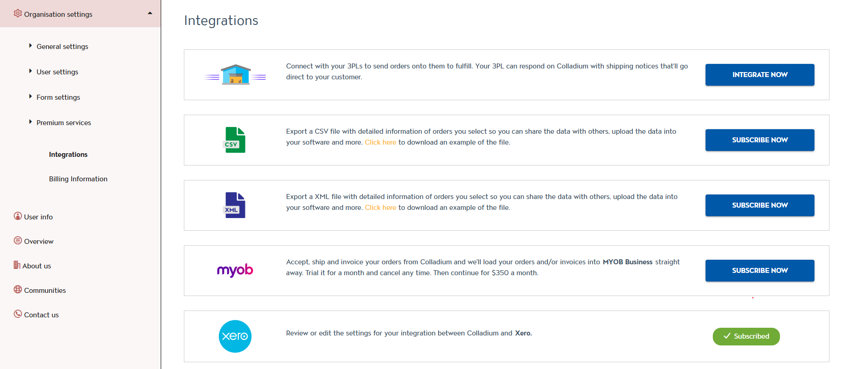Collapse the Organisation settings section arrow
Viewport: 844px width, 369px height.
(150, 14)
